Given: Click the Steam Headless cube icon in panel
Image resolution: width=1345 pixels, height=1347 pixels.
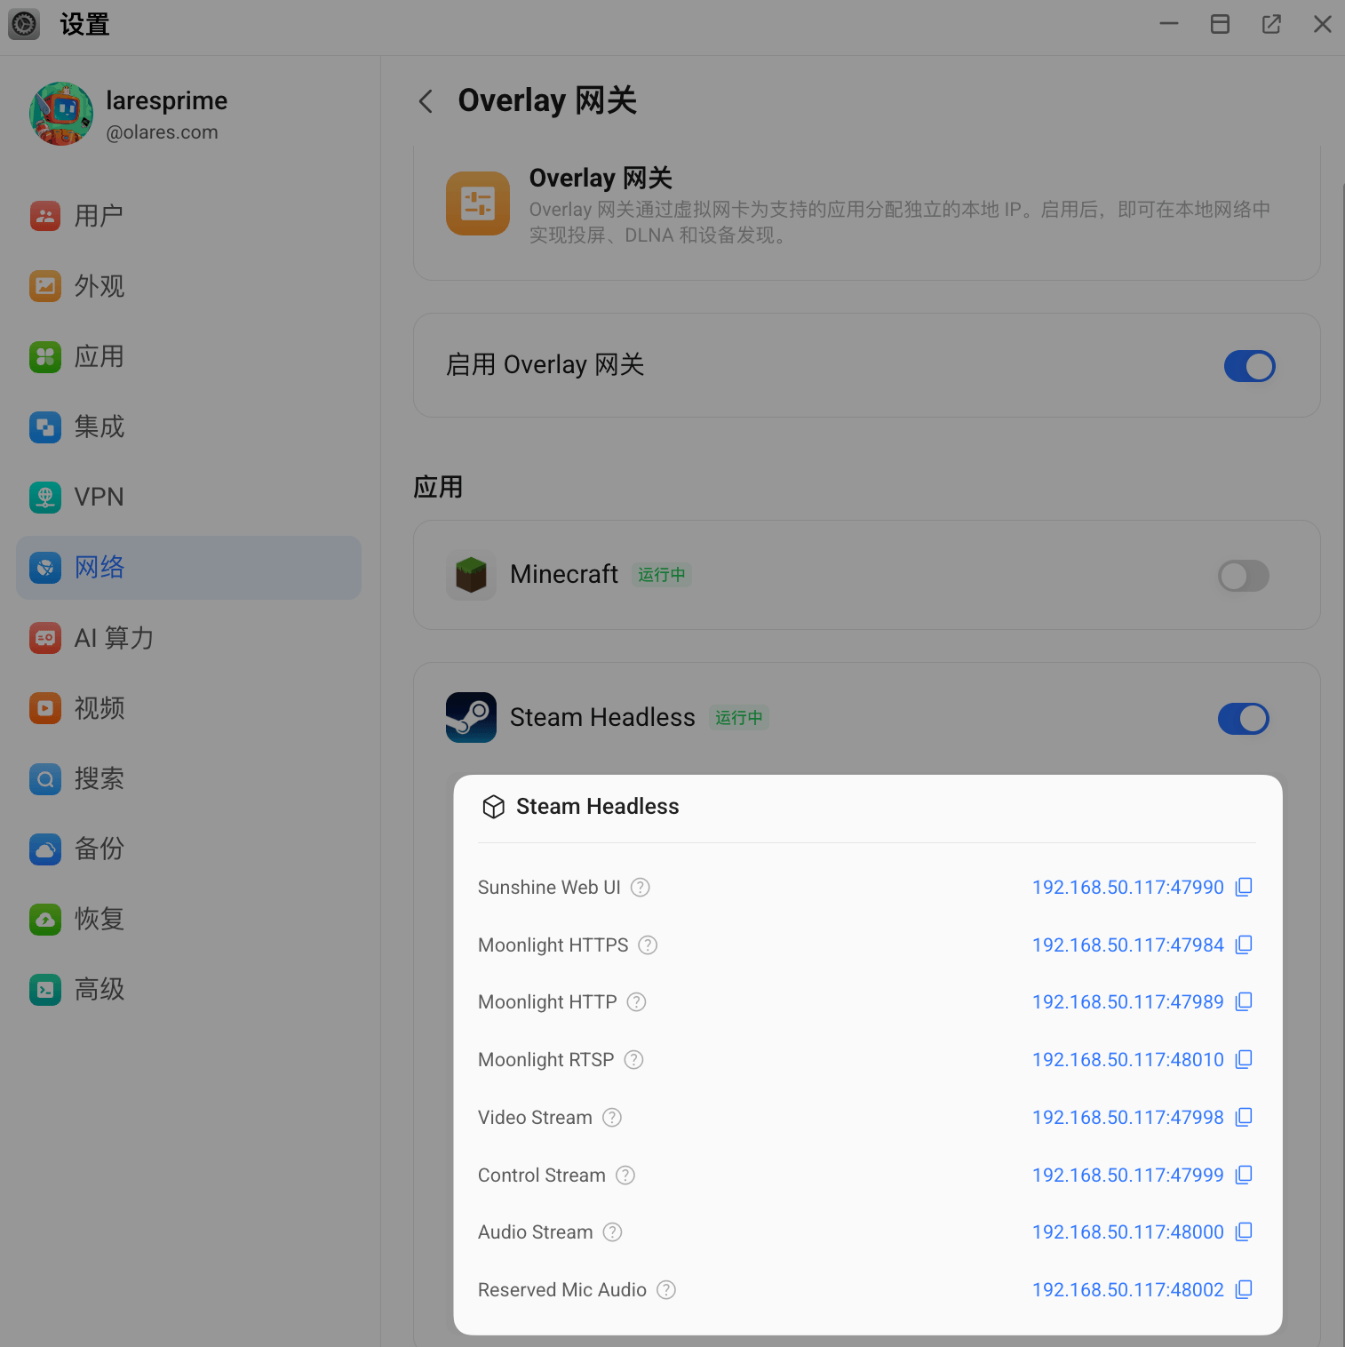Looking at the screenshot, I should pyautogui.click(x=494, y=807).
